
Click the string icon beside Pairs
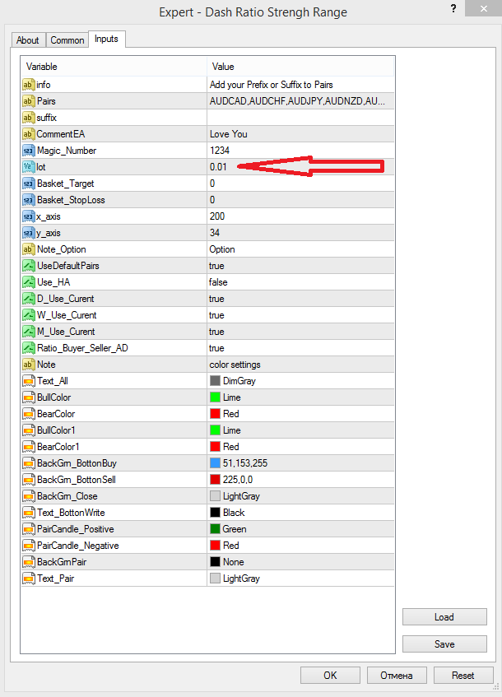click(28, 101)
